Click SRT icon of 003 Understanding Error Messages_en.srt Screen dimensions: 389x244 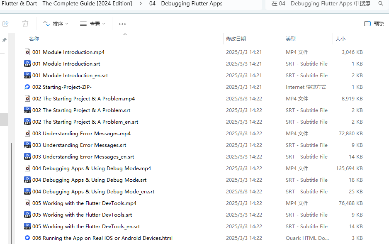click(x=27, y=156)
